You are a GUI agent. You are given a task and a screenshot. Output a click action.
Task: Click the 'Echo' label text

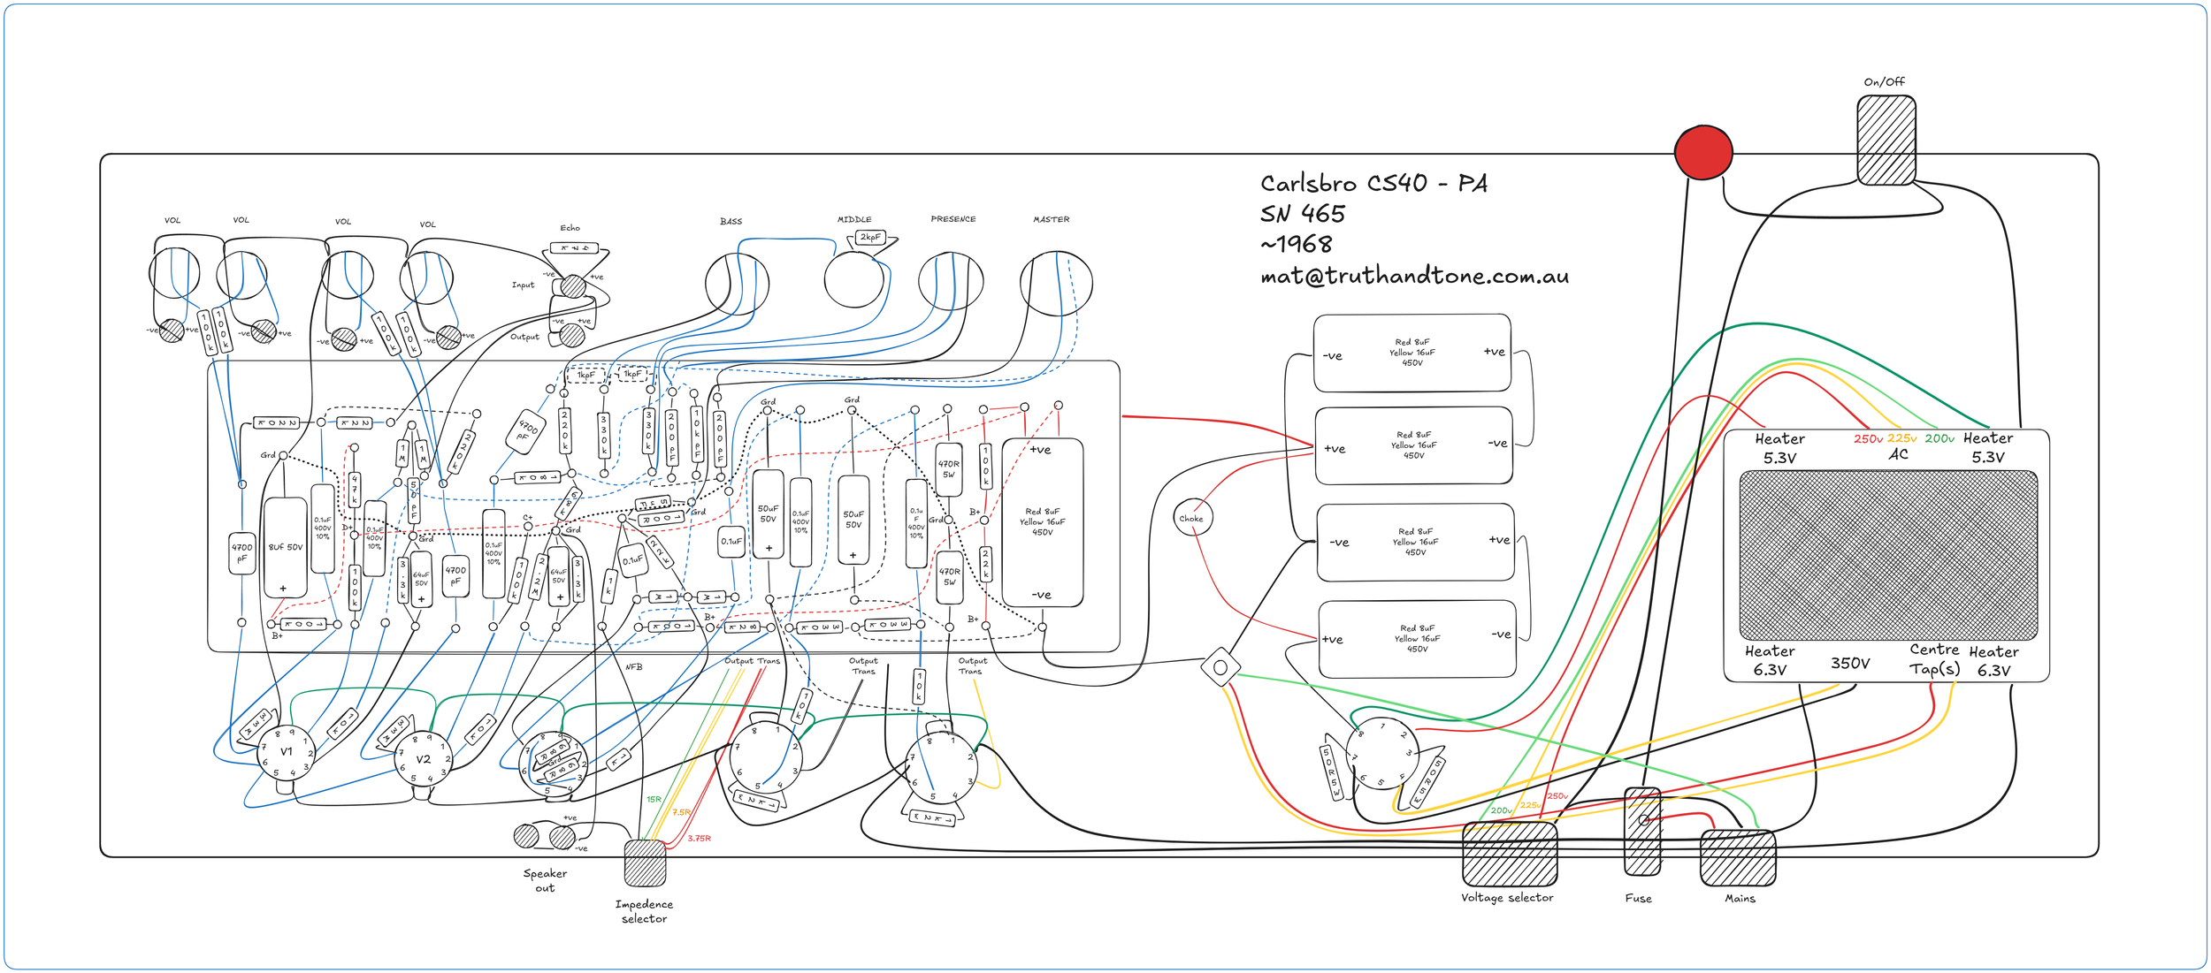pos(570,228)
